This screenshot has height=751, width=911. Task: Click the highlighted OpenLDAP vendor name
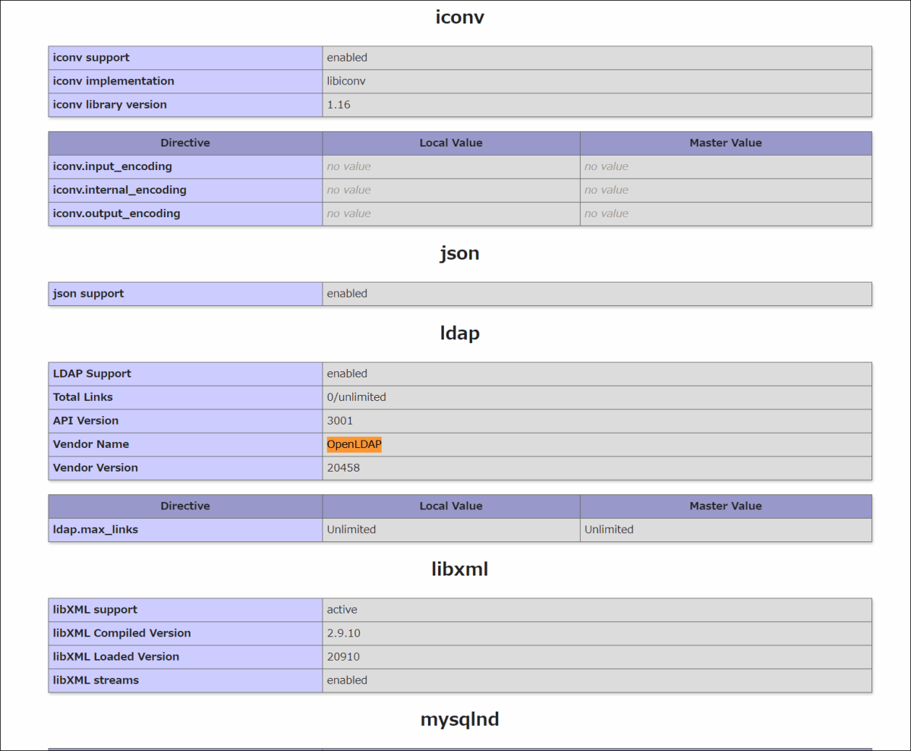pos(354,444)
